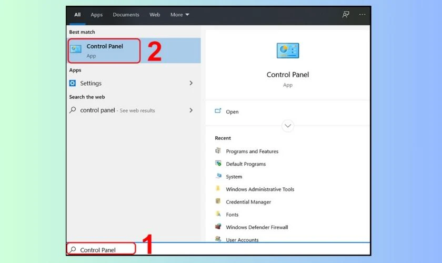This screenshot has height=263, width=442.
Task: Click the large Control Panel preview icon
Action: point(288,51)
